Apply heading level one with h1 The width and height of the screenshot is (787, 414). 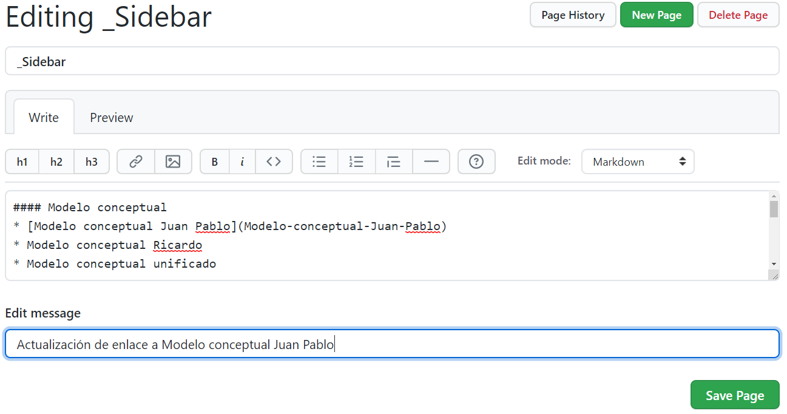pyautogui.click(x=22, y=161)
